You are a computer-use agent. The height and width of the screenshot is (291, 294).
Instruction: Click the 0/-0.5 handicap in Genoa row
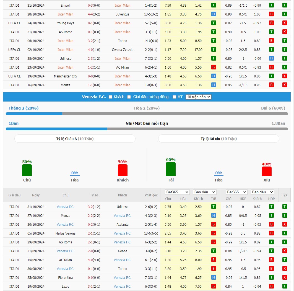point(243,251)
